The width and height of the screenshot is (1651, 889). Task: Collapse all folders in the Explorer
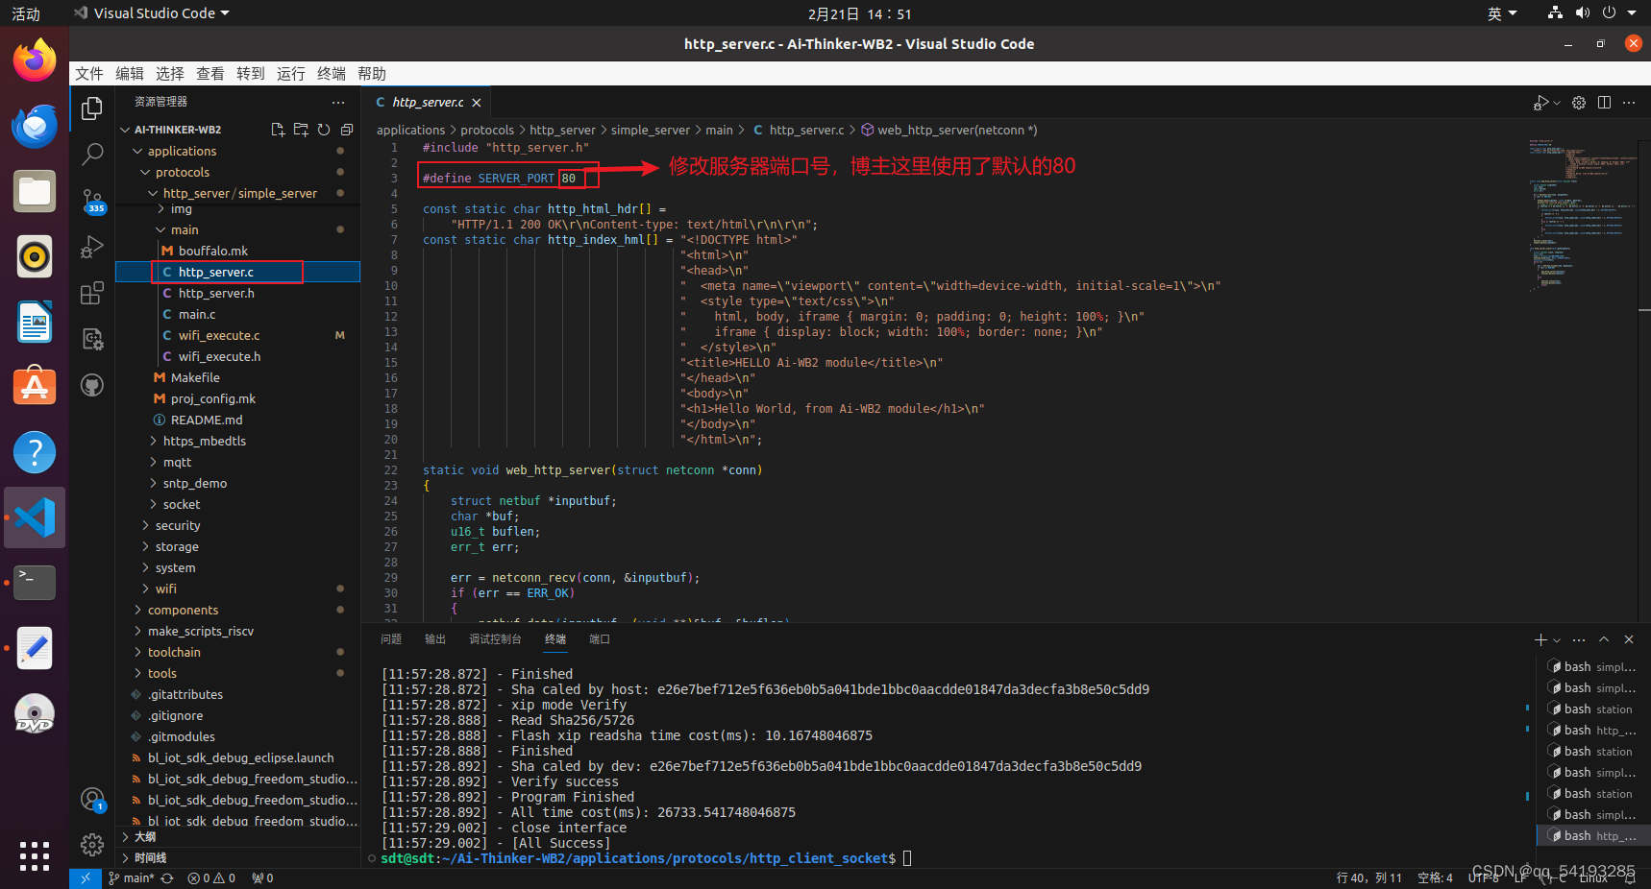click(347, 130)
